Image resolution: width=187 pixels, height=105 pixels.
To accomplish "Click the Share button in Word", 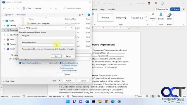I will [175, 9].
